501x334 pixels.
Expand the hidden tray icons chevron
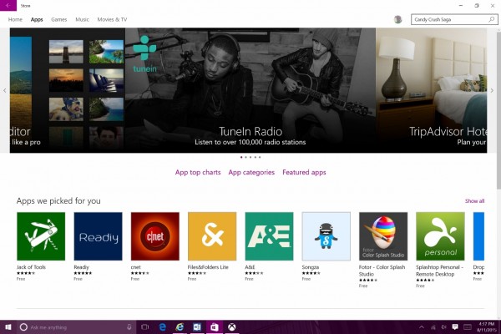[422, 327]
